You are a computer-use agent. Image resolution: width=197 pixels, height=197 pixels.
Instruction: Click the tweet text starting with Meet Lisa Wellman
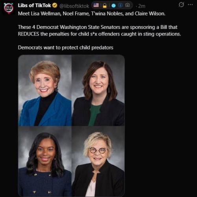(91, 13)
